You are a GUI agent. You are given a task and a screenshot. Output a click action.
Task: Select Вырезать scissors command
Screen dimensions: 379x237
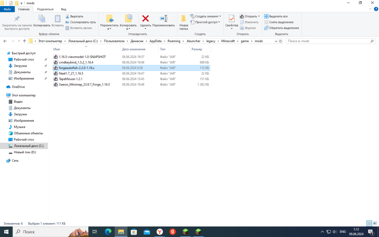click(74, 16)
